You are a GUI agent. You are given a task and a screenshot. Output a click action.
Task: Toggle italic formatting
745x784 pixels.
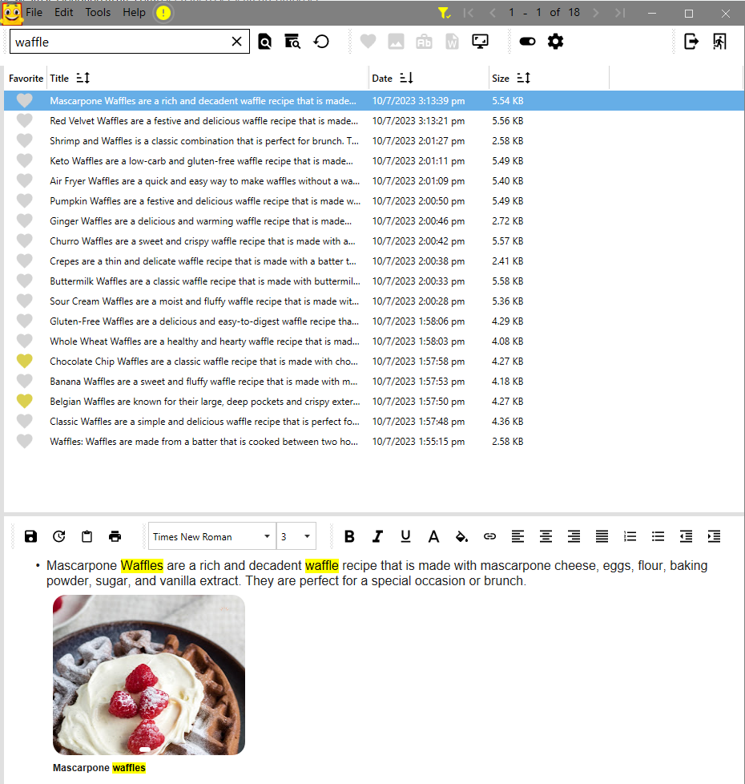(378, 536)
